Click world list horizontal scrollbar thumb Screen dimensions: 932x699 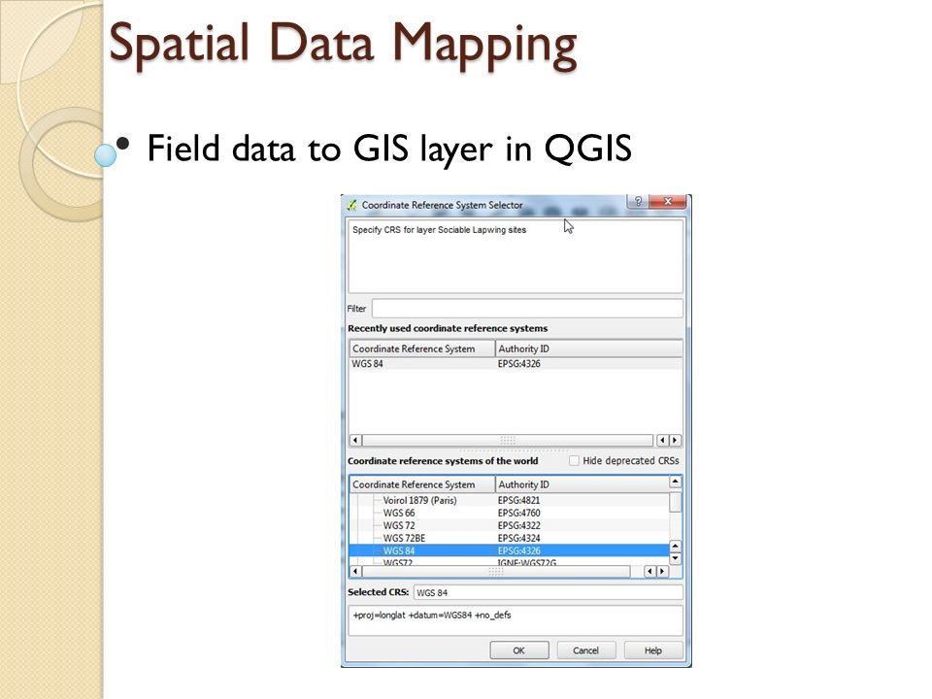click(x=496, y=571)
